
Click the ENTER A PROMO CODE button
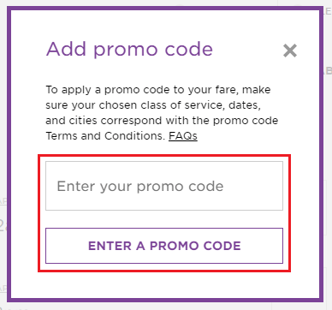pos(164,246)
